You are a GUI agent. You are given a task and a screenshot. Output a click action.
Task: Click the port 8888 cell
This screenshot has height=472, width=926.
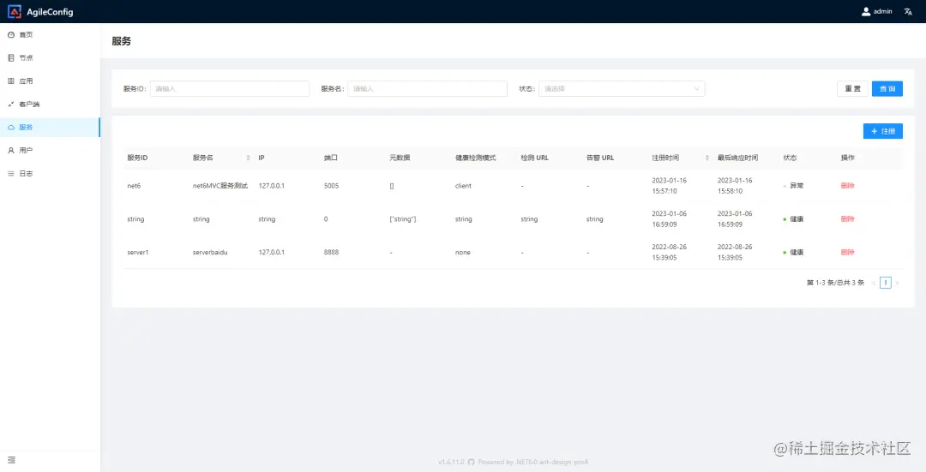click(x=332, y=252)
